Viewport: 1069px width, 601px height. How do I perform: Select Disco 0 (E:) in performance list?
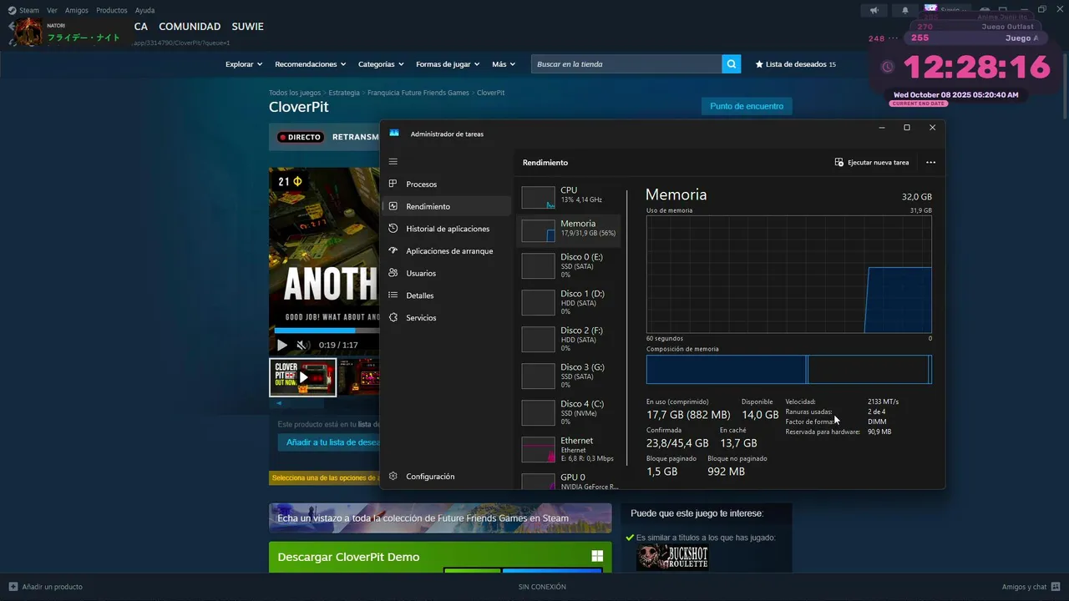[569, 265]
